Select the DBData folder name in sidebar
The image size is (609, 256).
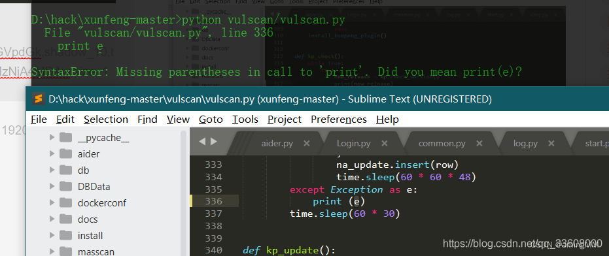click(x=94, y=187)
